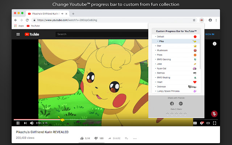Pick the Pizza progress bar
This screenshot has width=232, height=145.
175,55
